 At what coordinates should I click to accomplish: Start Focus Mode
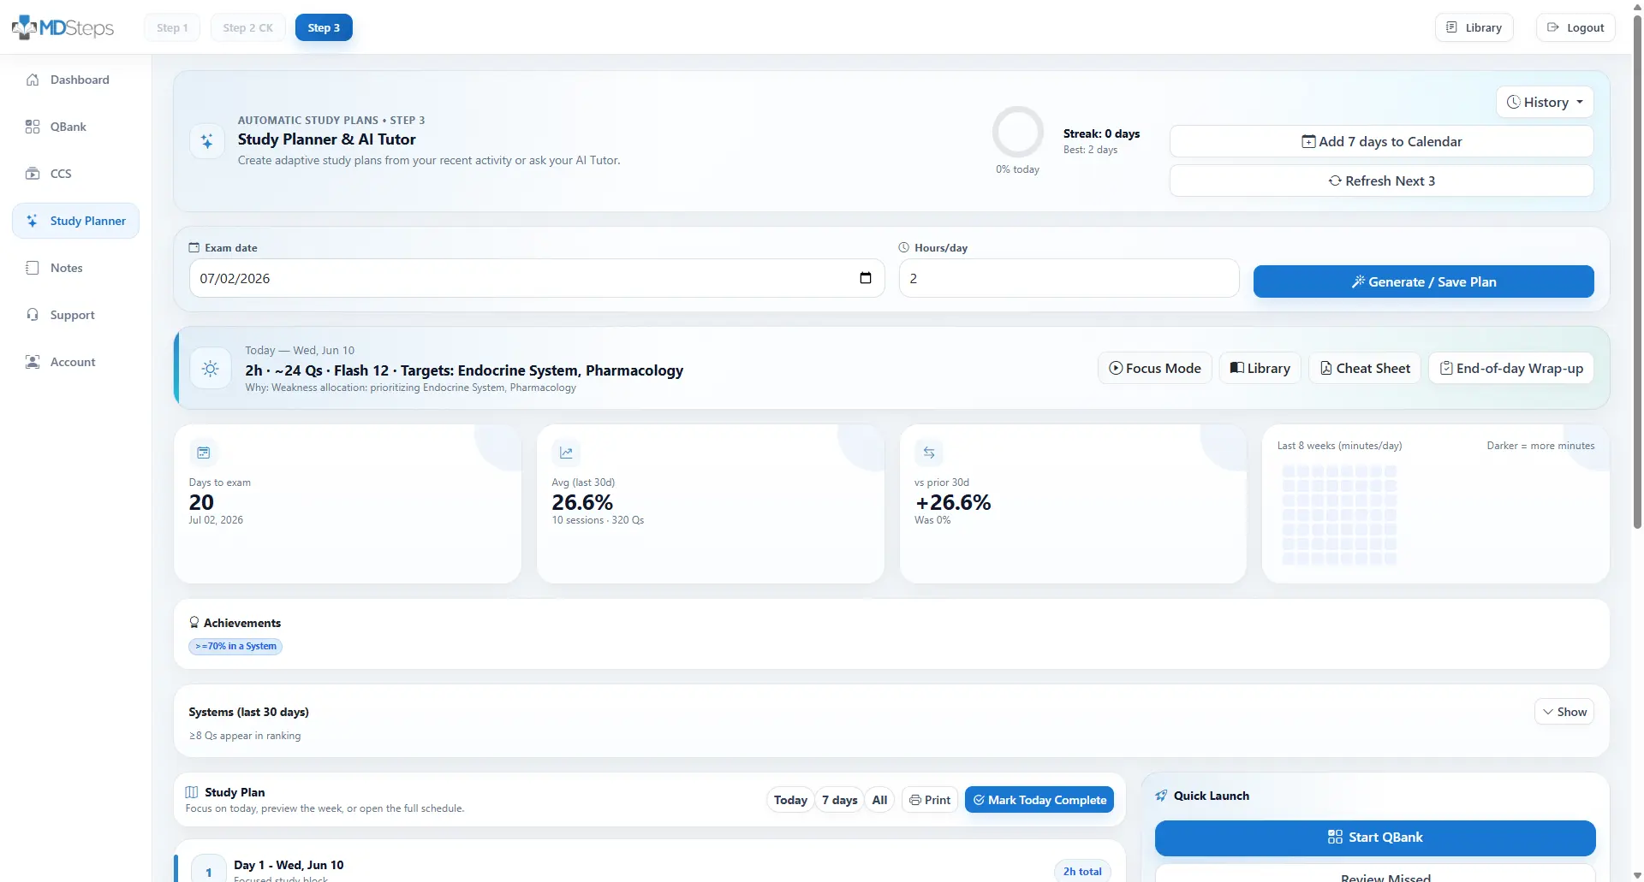[1154, 368]
